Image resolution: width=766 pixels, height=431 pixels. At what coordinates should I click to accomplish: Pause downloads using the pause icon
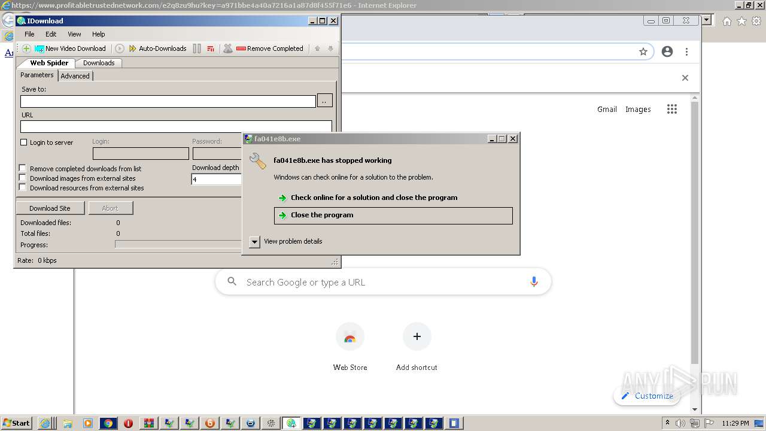[197, 48]
